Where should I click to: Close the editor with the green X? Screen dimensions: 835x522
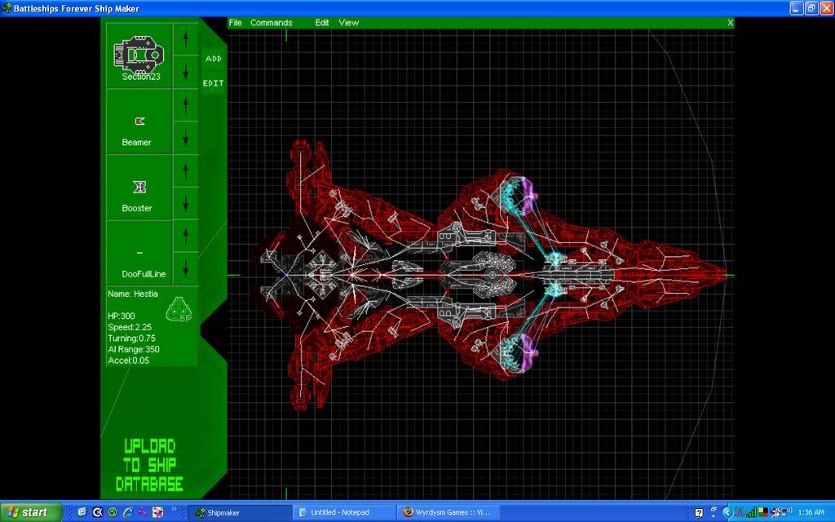point(730,23)
